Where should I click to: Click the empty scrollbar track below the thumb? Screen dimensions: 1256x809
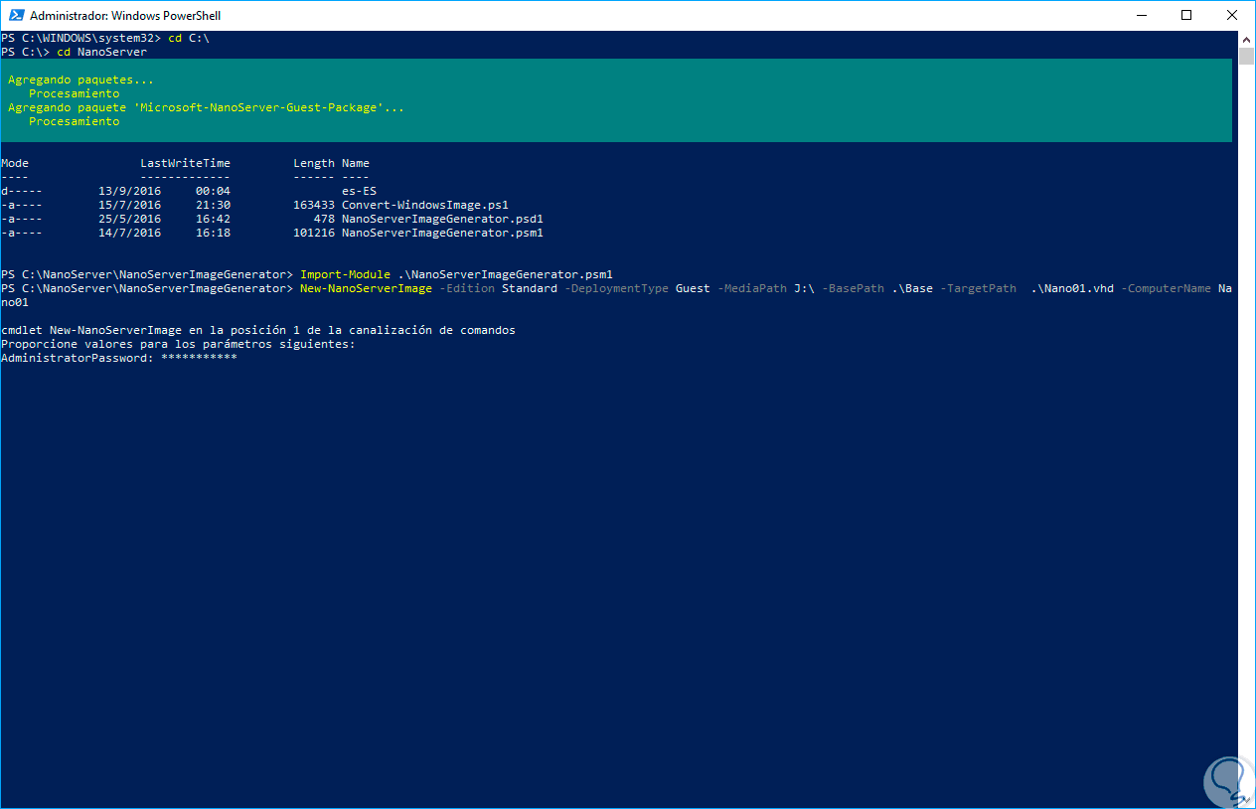coord(1247,427)
